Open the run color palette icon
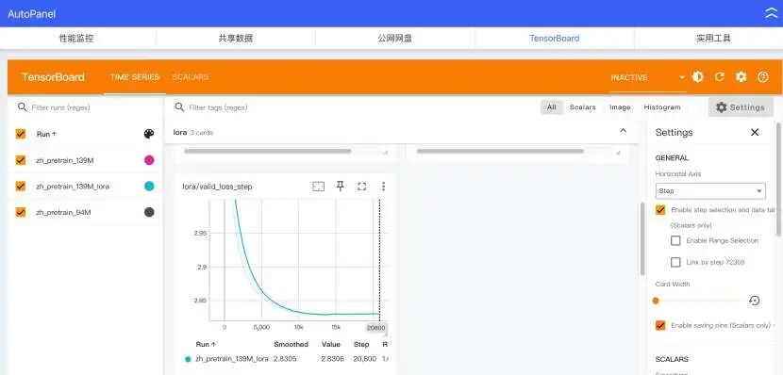This screenshot has width=783, height=375. pyautogui.click(x=149, y=134)
